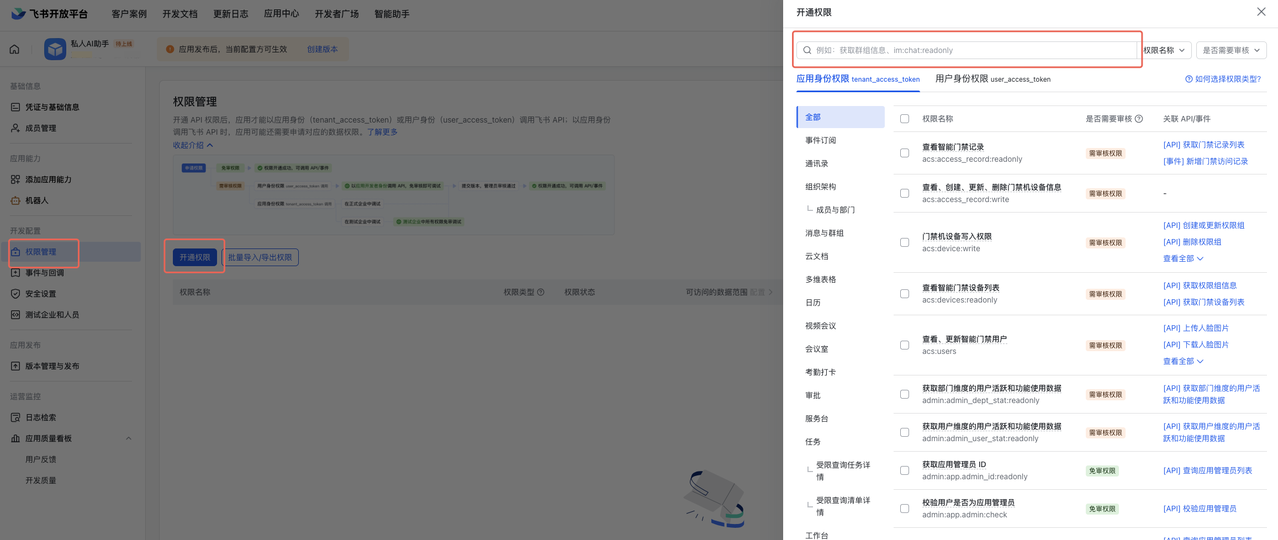The width and height of the screenshot is (1278, 540).
Task: Open 智能助手 in top navigation
Action: point(392,14)
